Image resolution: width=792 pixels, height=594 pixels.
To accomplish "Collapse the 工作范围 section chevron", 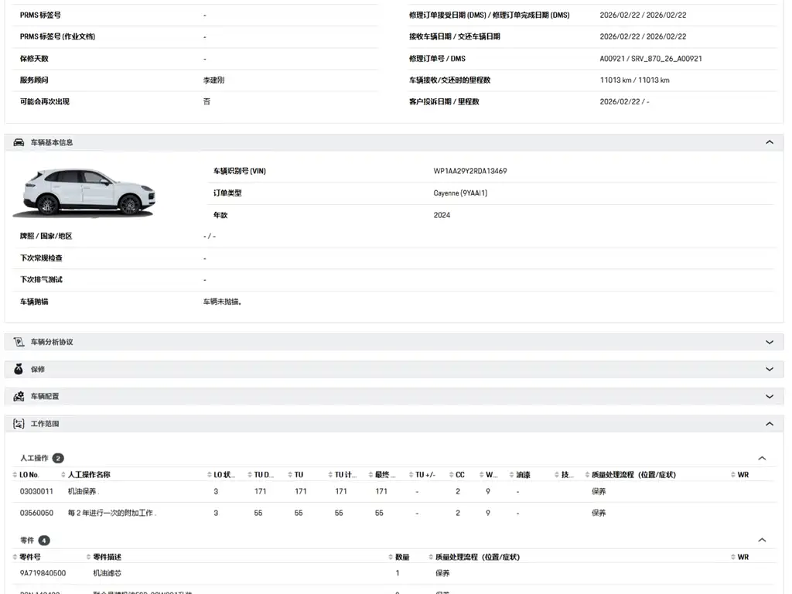I will pos(770,424).
